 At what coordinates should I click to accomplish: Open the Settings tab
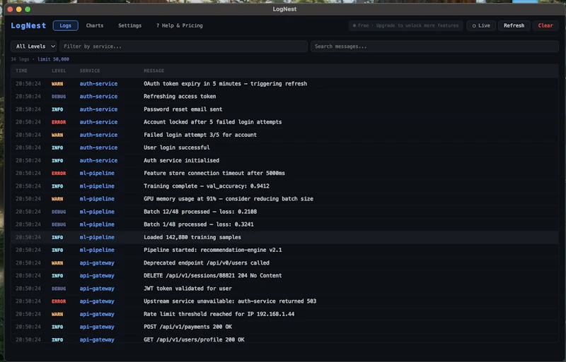click(x=129, y=25)
